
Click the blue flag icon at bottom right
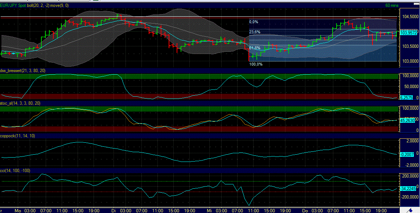(x=411, y=210)
